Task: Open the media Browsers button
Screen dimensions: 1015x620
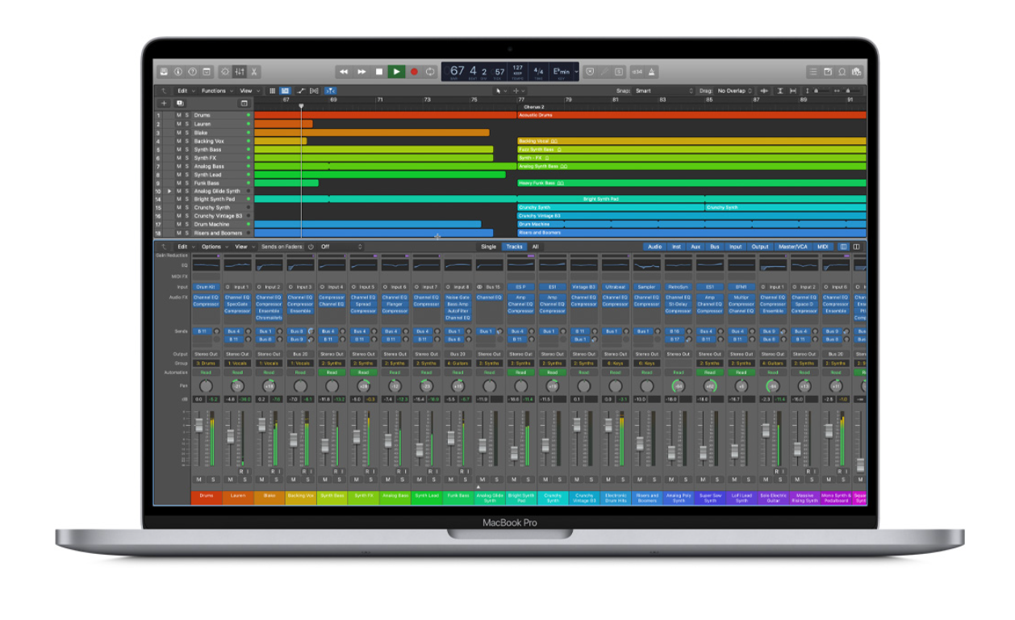Action: (x=856, y=72)
